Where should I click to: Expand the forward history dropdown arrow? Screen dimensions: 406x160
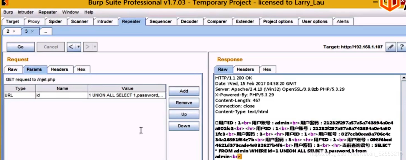[x=95, y=47]
